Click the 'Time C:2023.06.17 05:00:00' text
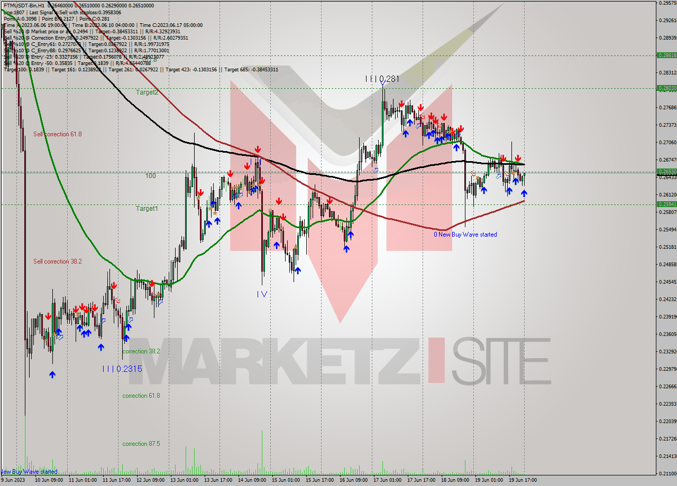 [x=172, y=25]
